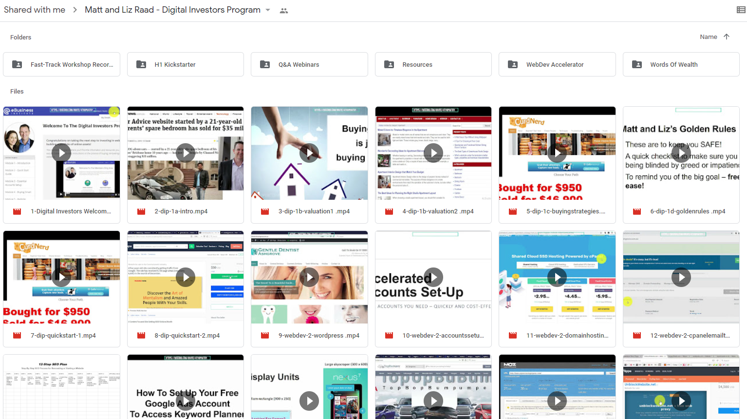The height and width of the screenshot is (419, 747).
Task: Play the 7-dip-quickstart-1.mp4 video
Action: pyautogui.click(x=61, y=277)
